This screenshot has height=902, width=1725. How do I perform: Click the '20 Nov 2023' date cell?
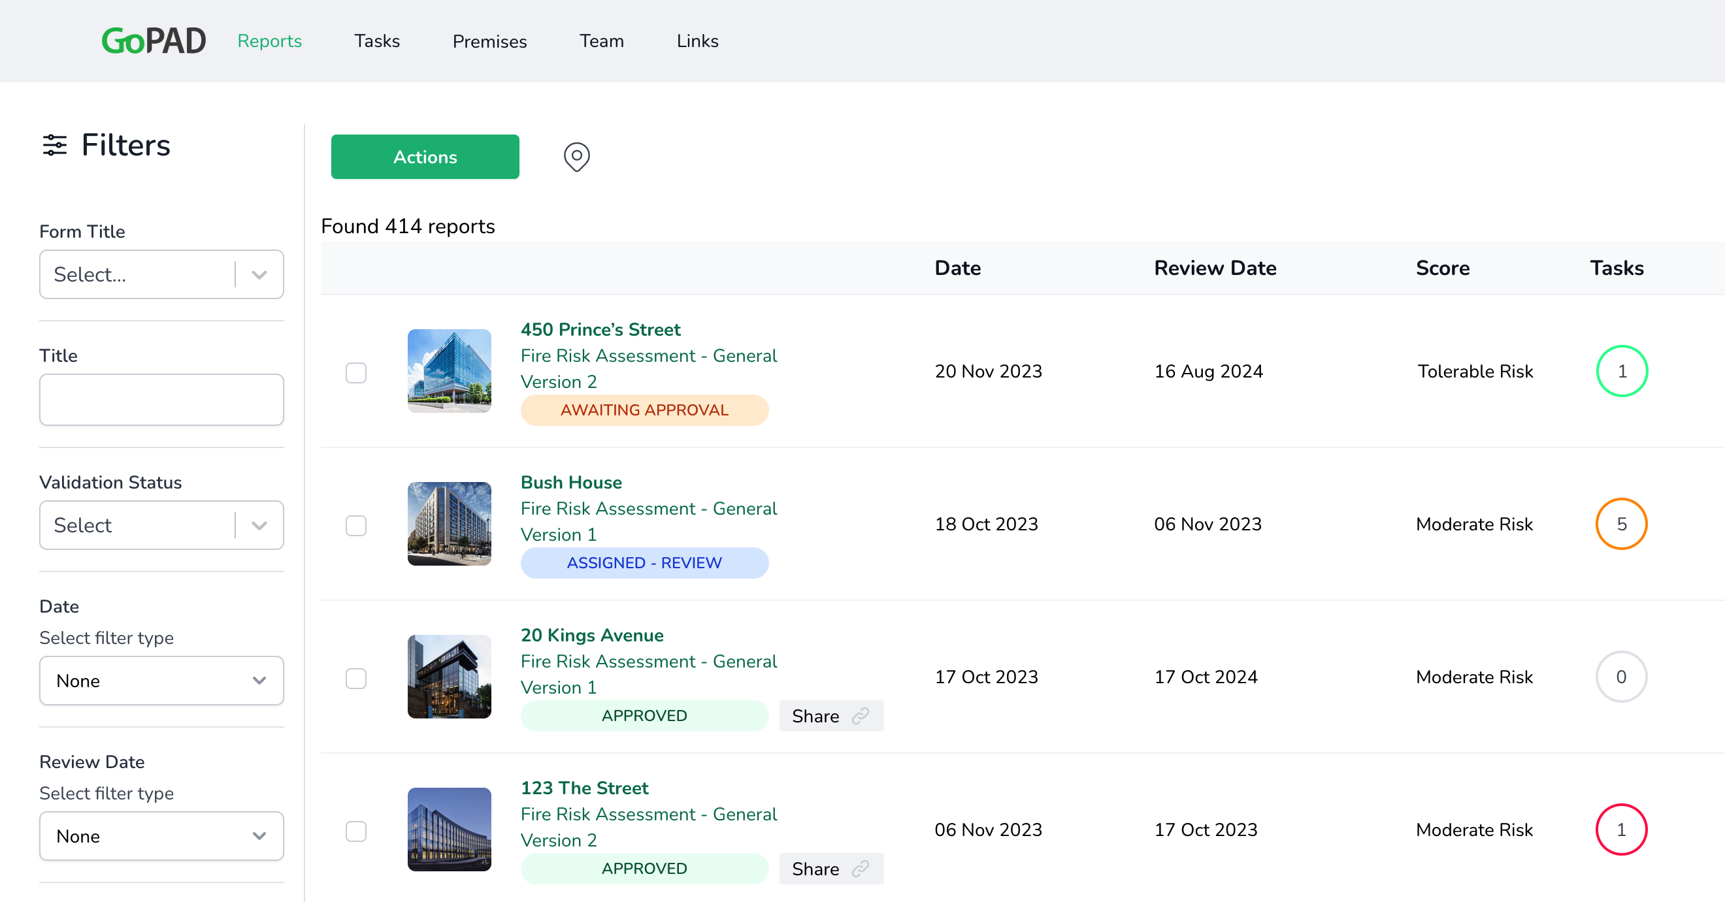[x=989, y=371]
